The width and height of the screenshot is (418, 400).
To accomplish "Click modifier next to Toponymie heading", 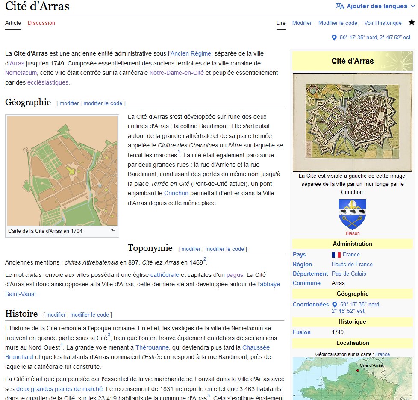I will (191, 249).
